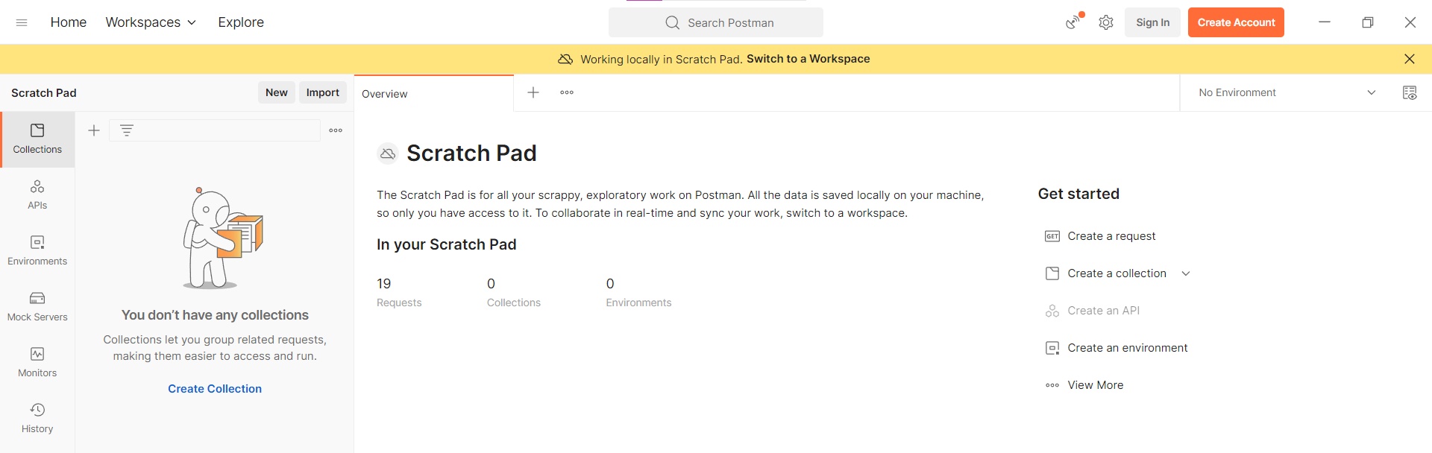Click Create an environment link
Viewport: 1432px width, 453px height.
[x=1128, y=348]
